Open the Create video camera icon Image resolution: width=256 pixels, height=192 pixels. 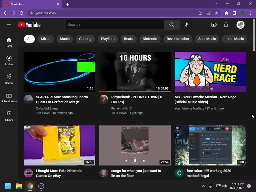(x=214, y=25)
